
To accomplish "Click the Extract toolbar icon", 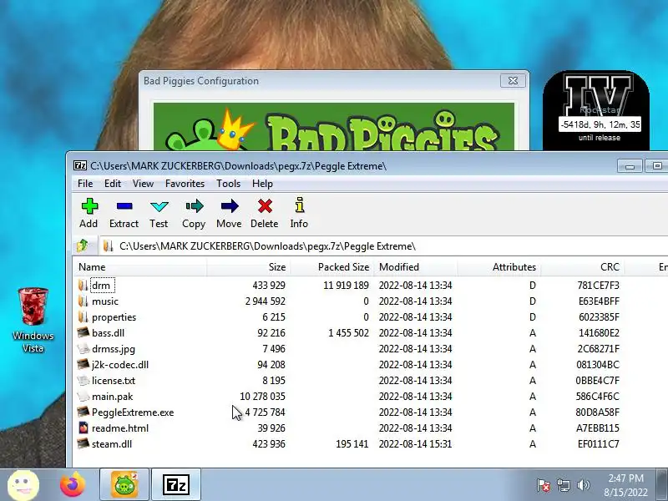I will [124, 206].
